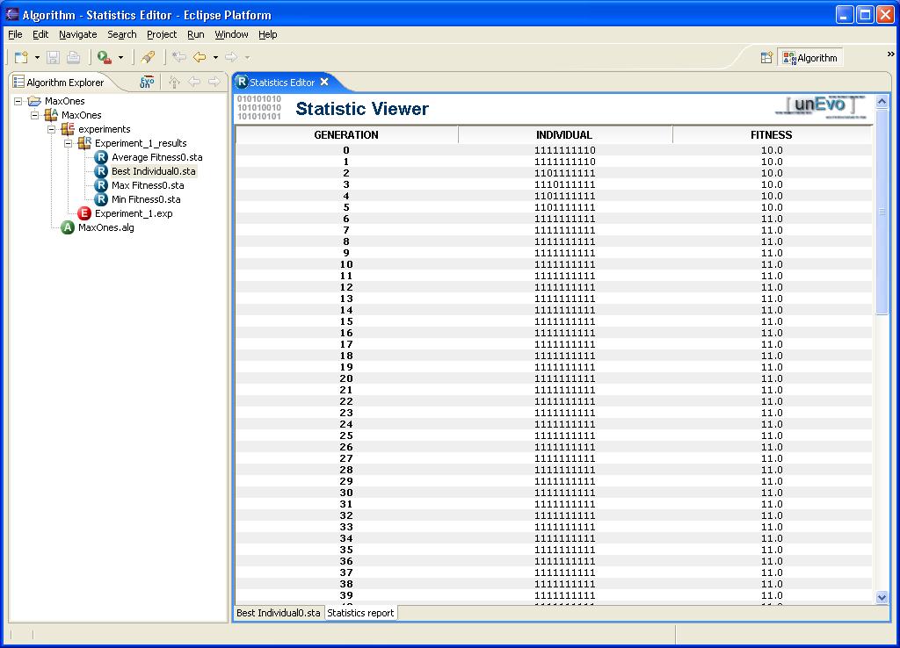Select Average Fitness0.sta result file
The image size is (900, 648).
tap(156, 157)
